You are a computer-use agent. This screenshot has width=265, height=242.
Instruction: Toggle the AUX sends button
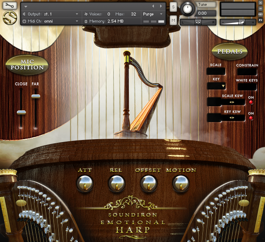pos(261,15)
